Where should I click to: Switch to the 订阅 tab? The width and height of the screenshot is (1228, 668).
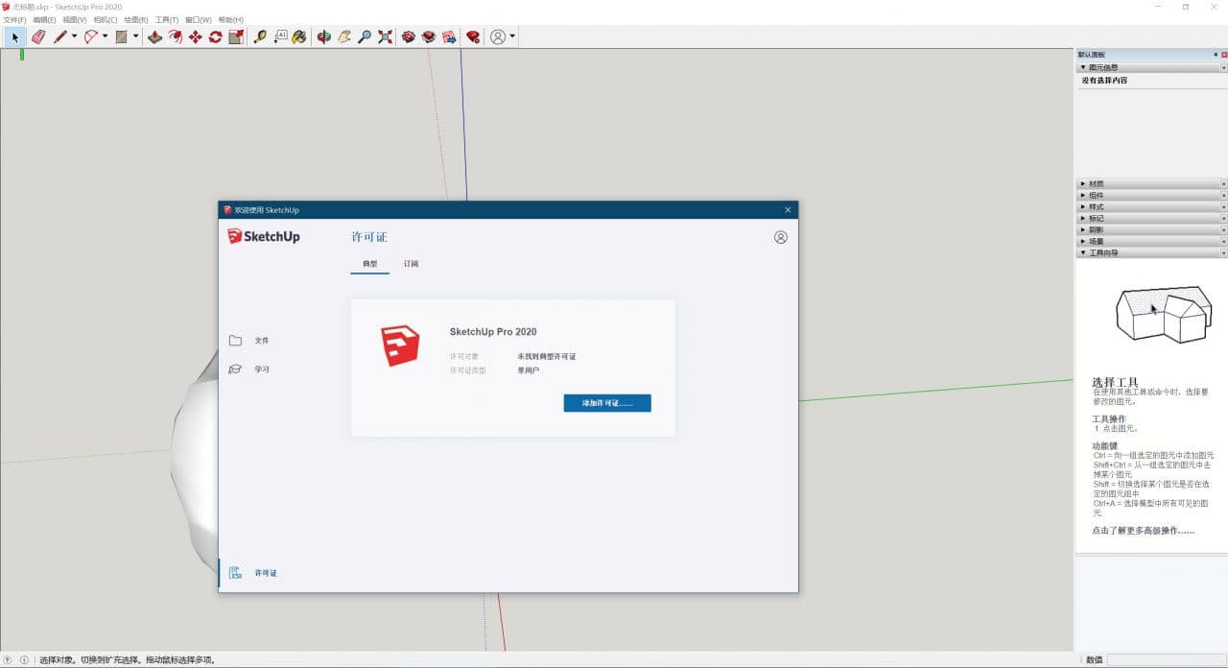pyautogui.click(x=411, y=264)
